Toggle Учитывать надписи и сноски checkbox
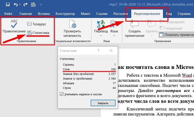 point(61,94)
